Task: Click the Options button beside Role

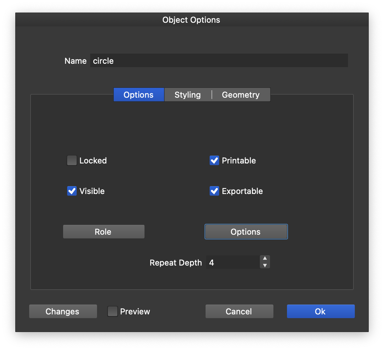Action: [x=246, y=232]
